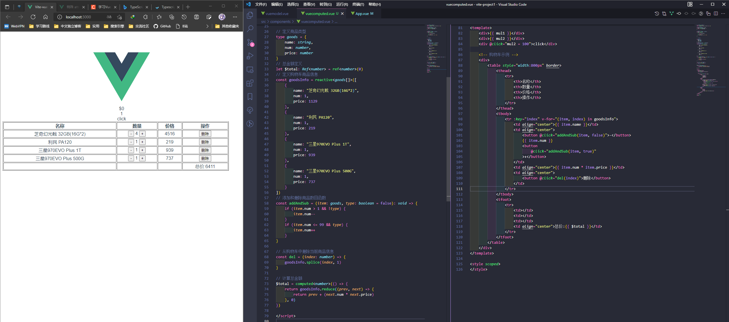Click left editor minimap code preview
The image size is (729, 322).
(436, 48)
